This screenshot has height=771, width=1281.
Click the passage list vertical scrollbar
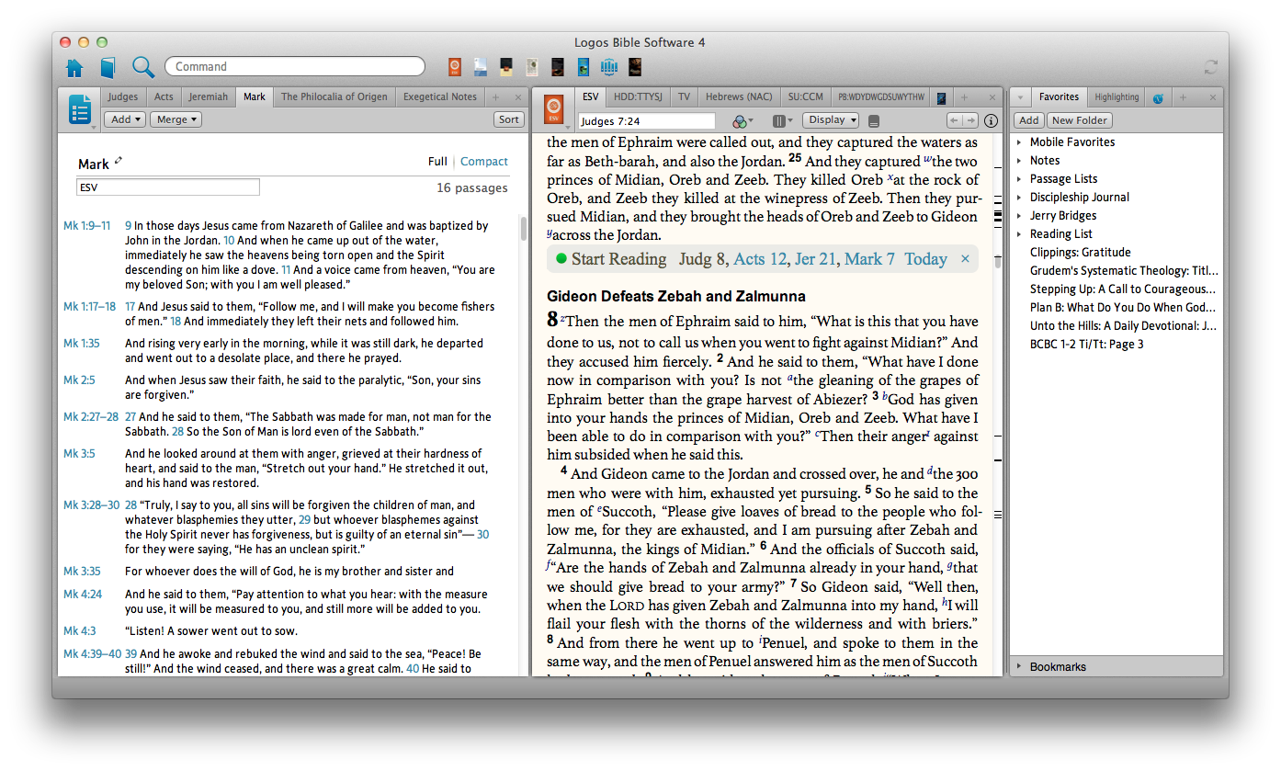click(524, 229)
